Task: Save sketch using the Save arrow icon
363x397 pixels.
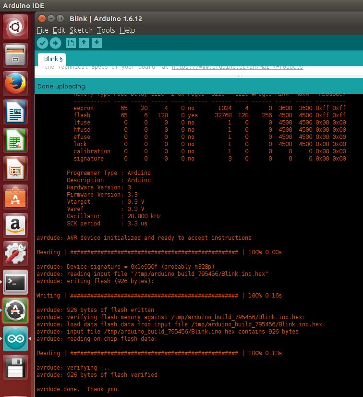Action: (x=97, y=43)
